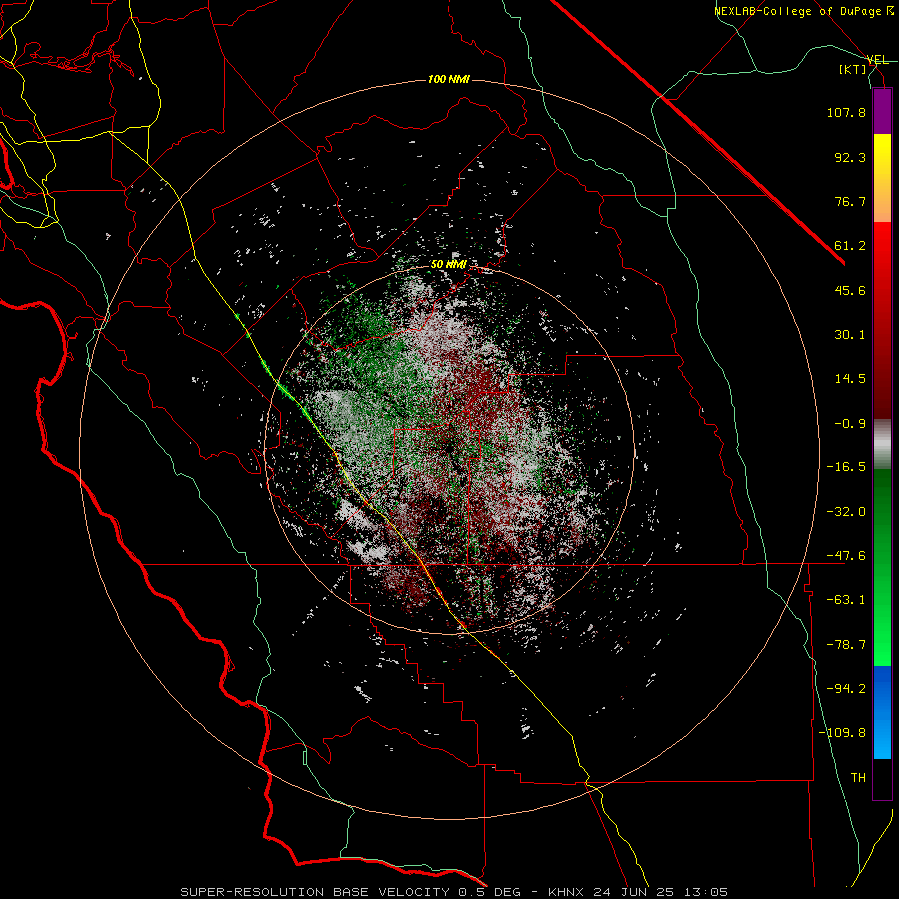Click the -94.2 velocity scale value
The height and width of the screenshot is (899, 899).
tap(846, 689)
